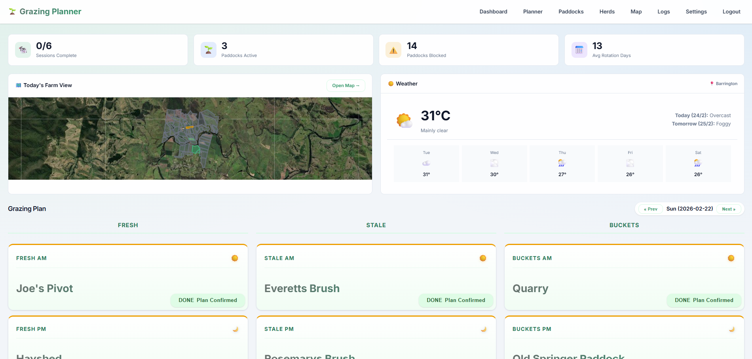Image resolution: width=752 pixels, height=359 pixels.
Task: Select the sprout icon on Paddocks Active card
Action: tap(208, 49)
